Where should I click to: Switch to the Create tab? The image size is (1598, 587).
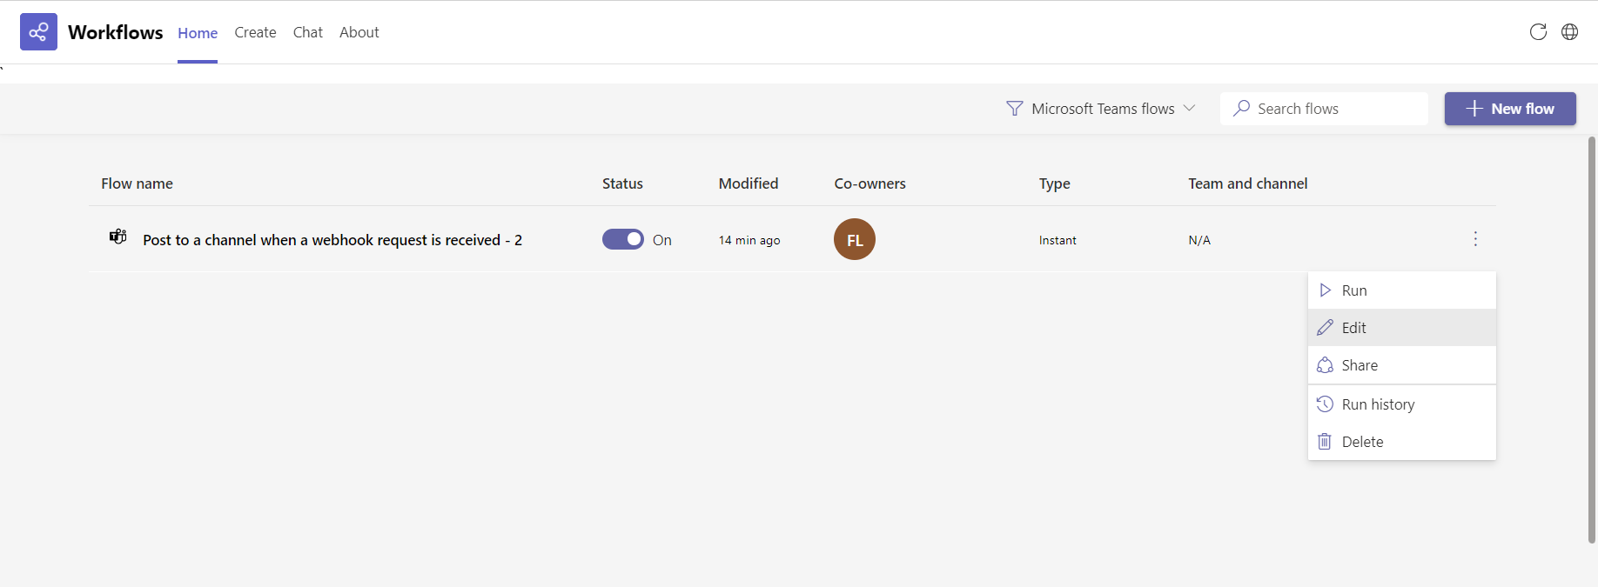(255, 32)
